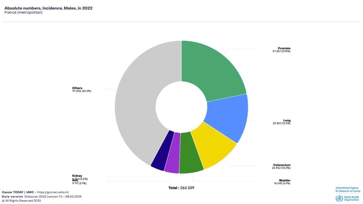Click the Others label

(x=77, y=88)
